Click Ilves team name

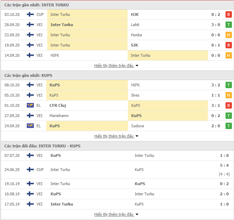tap(135, 95)
